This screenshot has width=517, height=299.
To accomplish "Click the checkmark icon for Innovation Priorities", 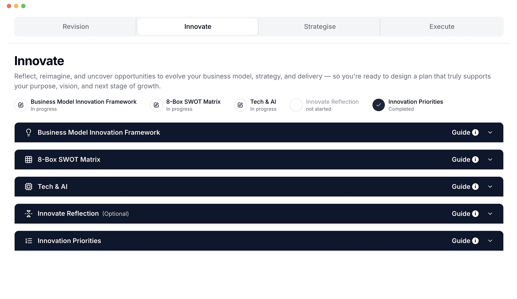I will [x=379, y=105].
